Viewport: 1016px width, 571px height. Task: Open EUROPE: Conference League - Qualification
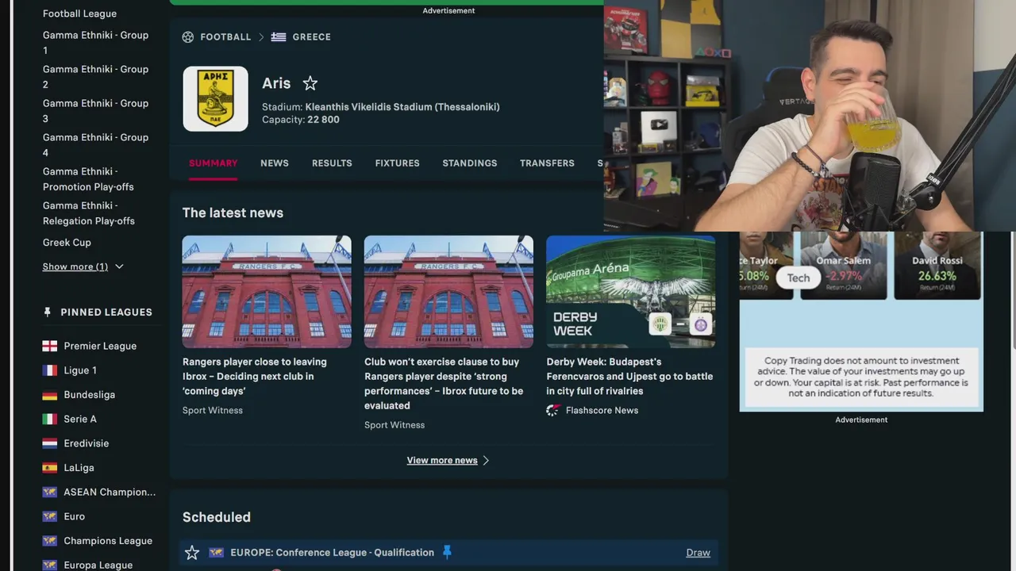point(333,553)
